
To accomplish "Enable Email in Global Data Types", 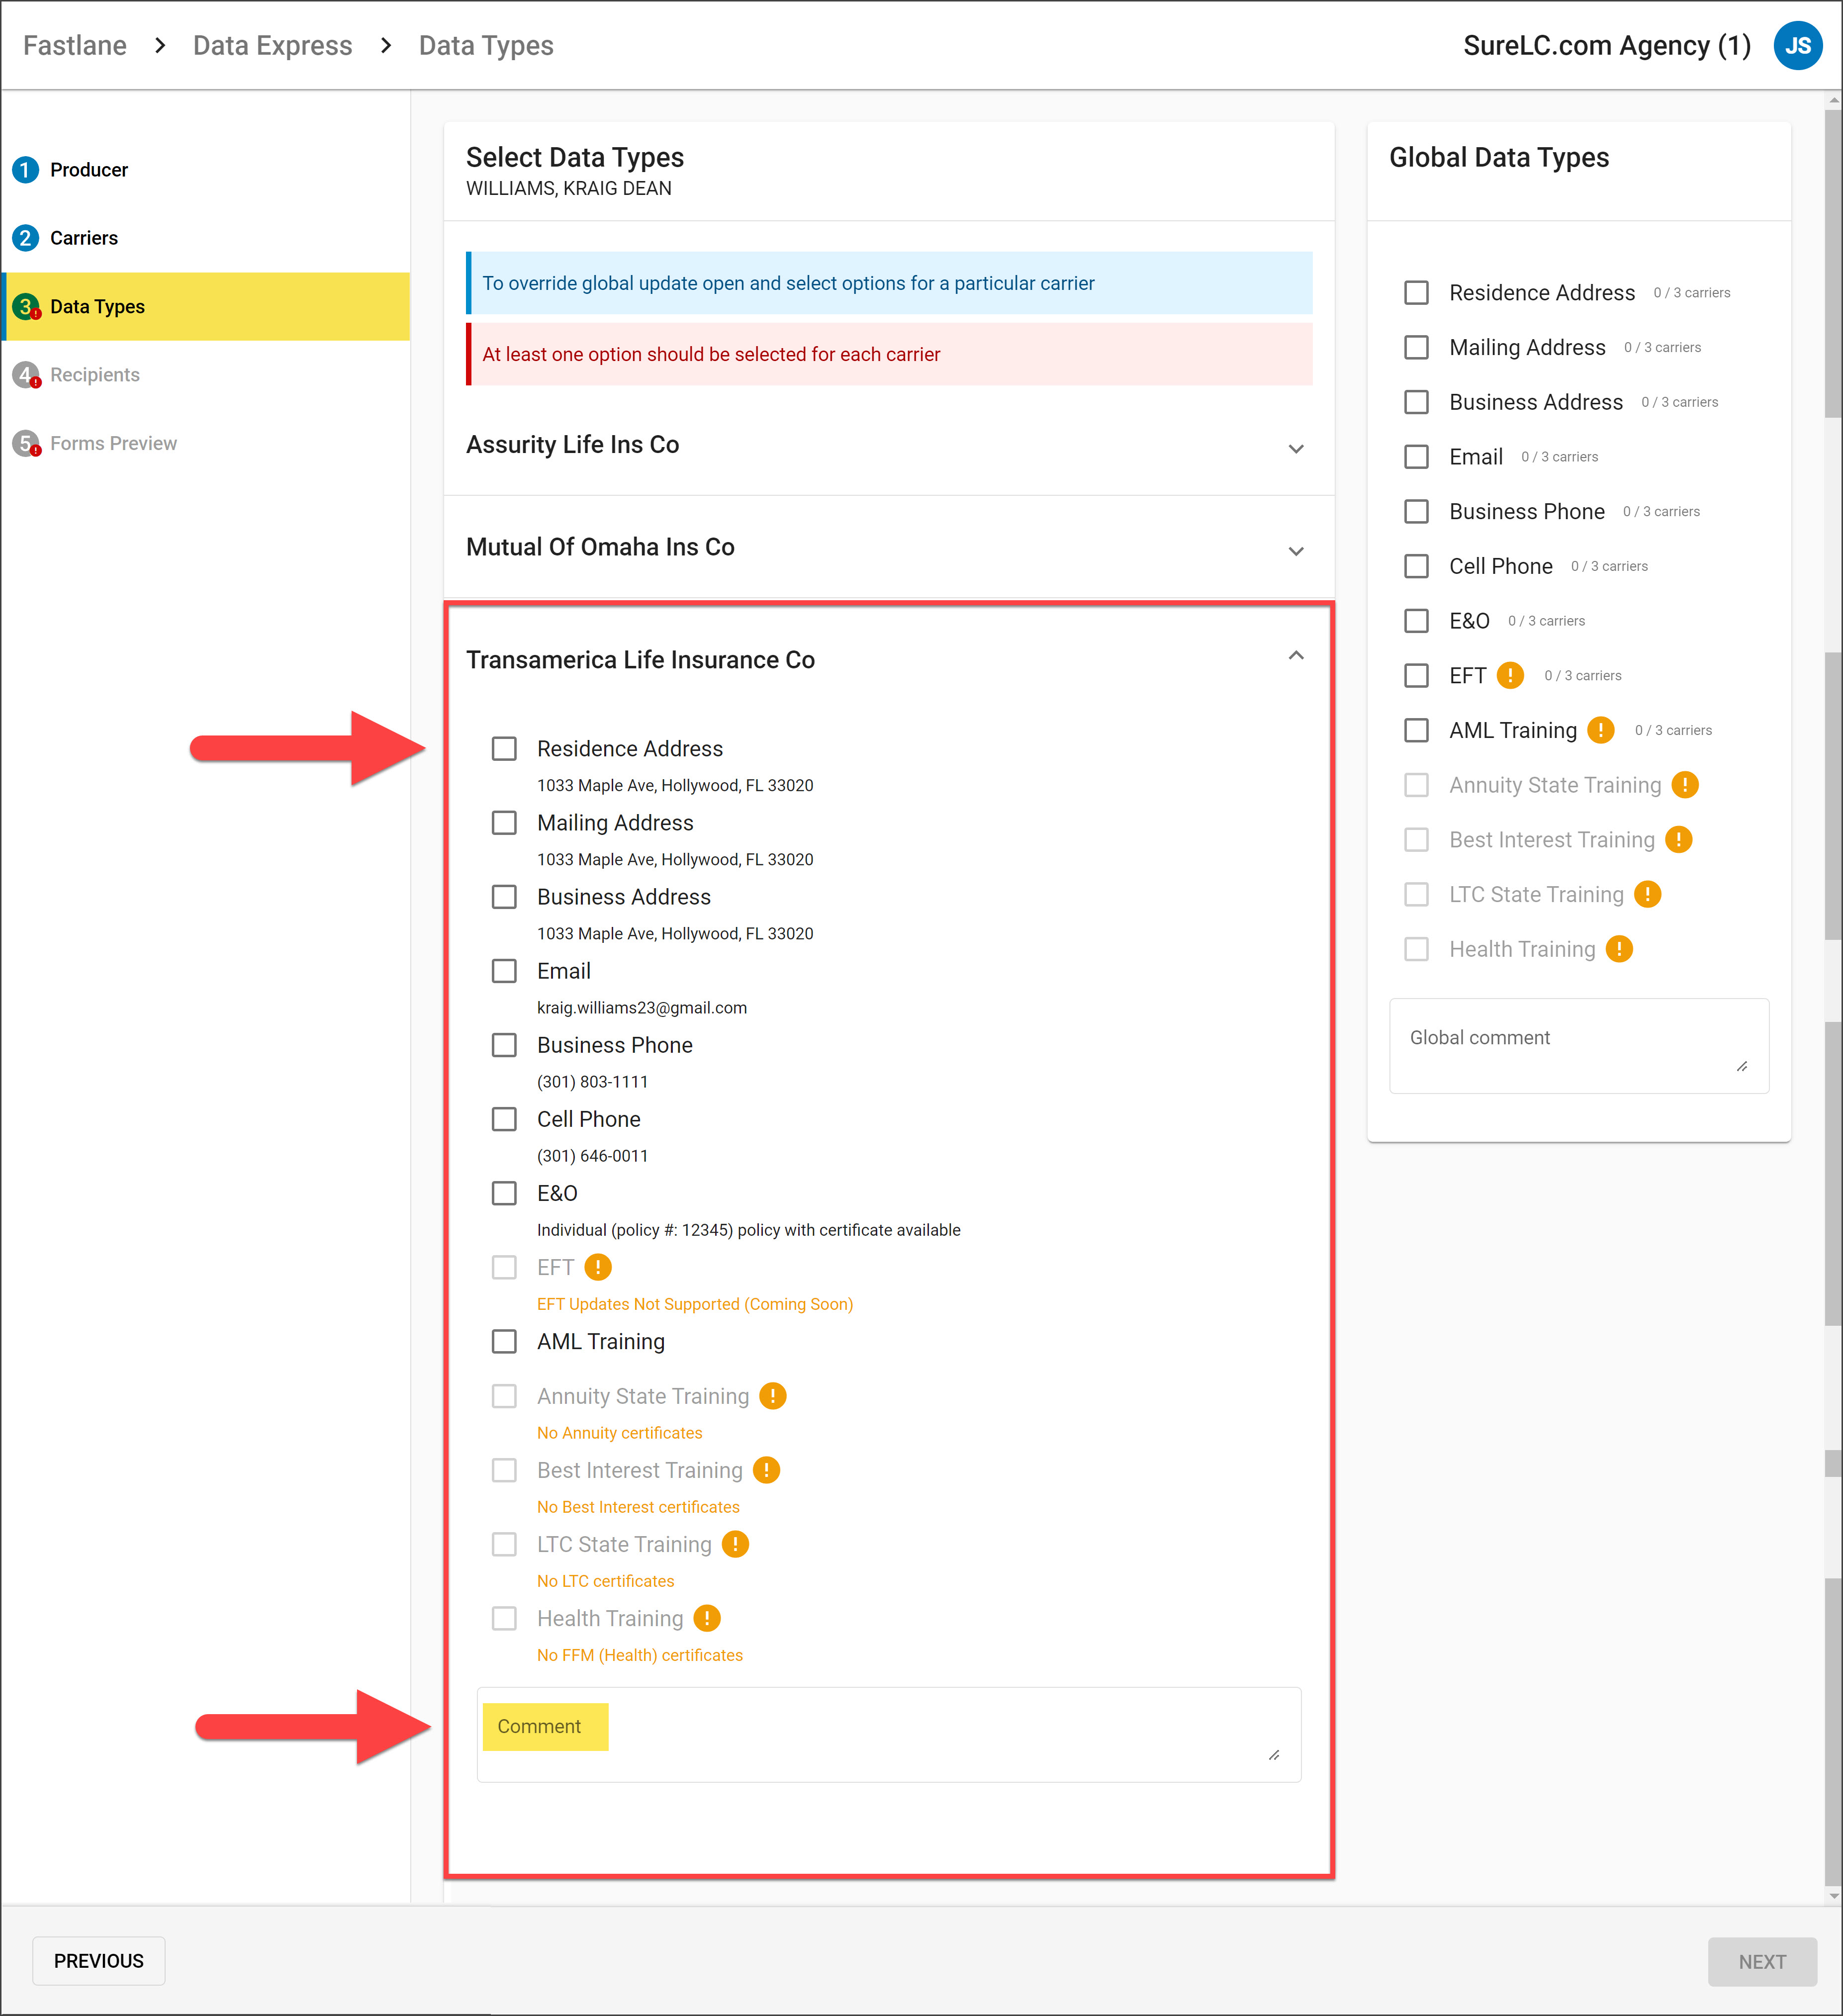I will (1417, 457).
